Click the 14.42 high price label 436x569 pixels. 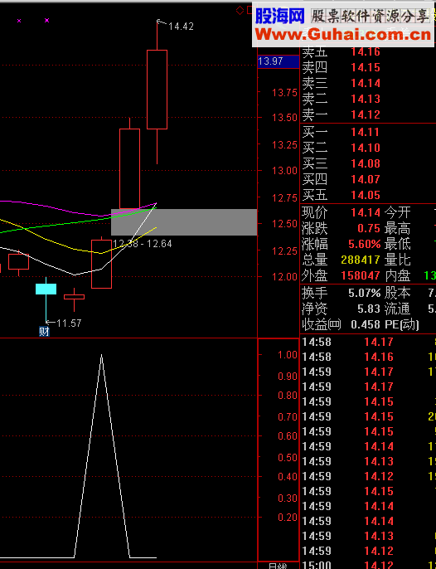(x=181, y=27)
